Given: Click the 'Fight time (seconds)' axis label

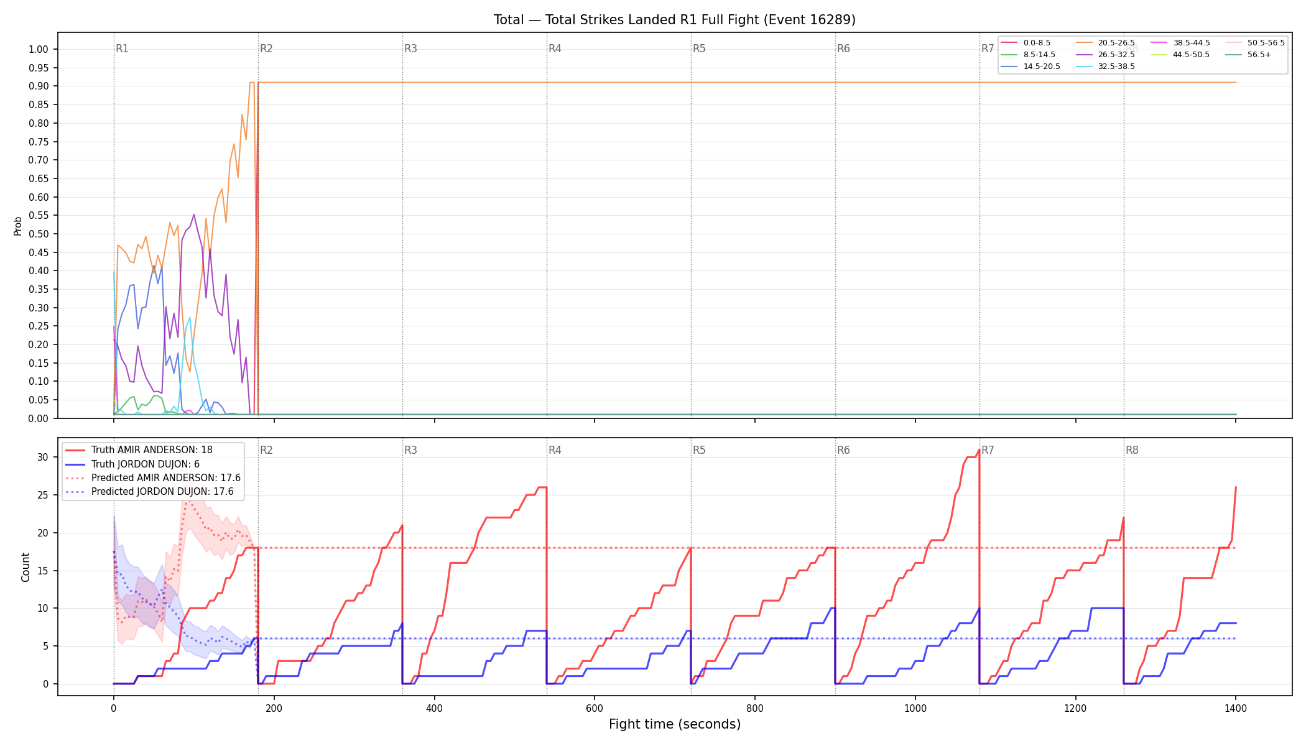Looking at the screenshot, I should (x=675, y=724).
